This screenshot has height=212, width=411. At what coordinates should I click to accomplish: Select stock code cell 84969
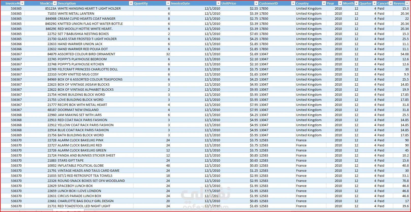pos(41,79)
